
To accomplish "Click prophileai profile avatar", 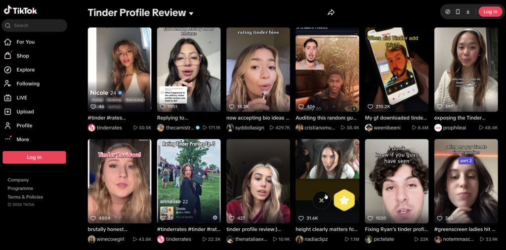I will pos(438,127).
